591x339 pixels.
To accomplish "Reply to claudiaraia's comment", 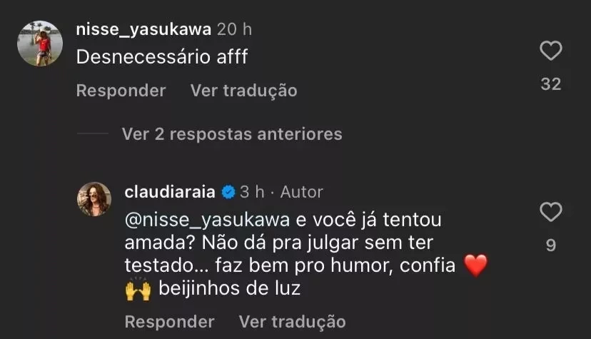I will tap(169, 321).
